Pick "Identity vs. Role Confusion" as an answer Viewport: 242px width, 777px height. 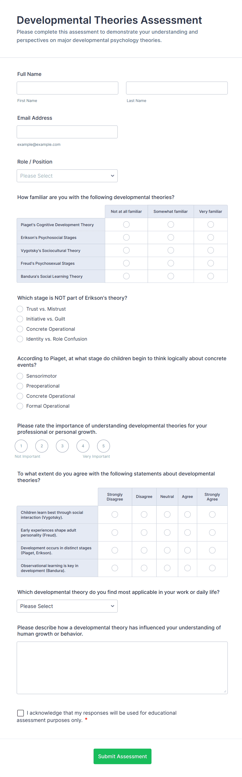[20, 339]
